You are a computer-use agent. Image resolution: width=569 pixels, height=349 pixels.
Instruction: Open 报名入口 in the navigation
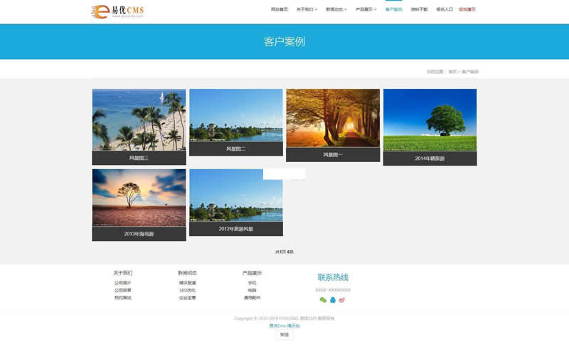[445, 9]
